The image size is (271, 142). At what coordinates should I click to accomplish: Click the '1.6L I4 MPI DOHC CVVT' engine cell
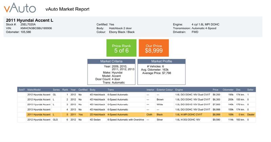tap(189, 115)
